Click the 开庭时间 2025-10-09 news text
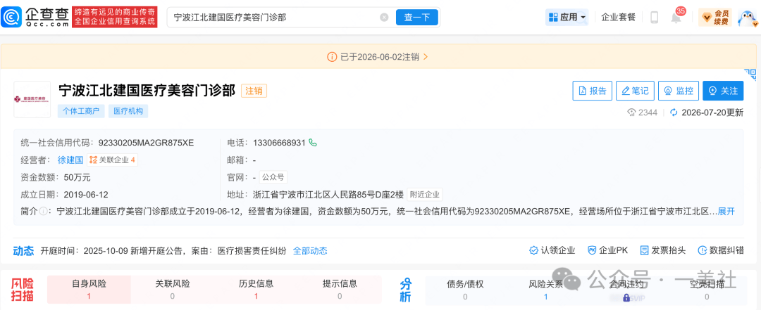The height and width of the screenshot is (310, 761). pyautogui.click(x=163, y=250)
